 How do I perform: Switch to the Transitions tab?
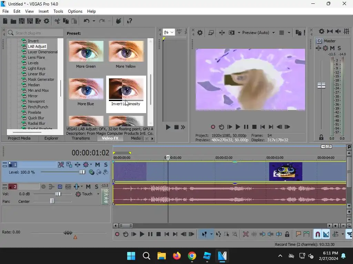[x=81, y=138]
